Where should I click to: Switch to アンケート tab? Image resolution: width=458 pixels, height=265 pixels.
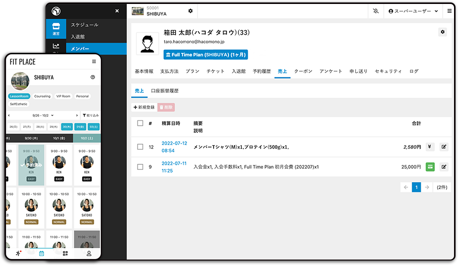331,71
